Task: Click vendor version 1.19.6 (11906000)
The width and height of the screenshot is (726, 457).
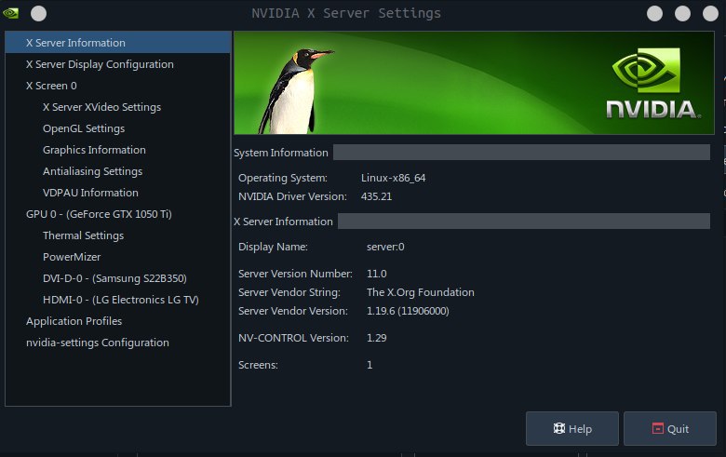Action: click(408, 311)
